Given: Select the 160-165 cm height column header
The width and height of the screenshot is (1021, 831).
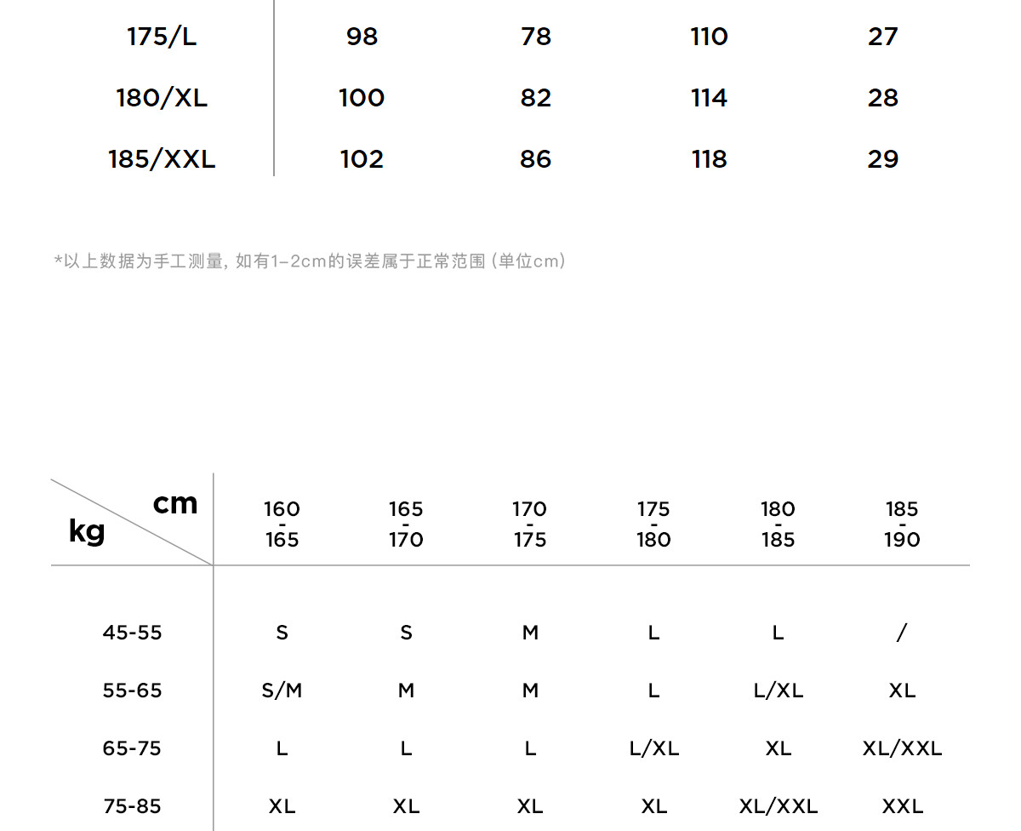Looking at the screenshot, I should point(282,524).
